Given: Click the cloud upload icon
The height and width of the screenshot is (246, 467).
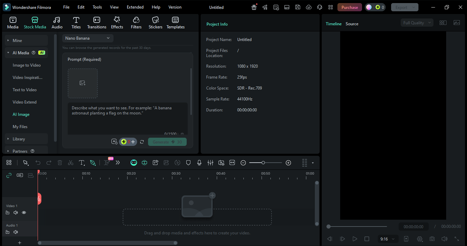Looking at the screenshot, I should [x=309, y=7].
